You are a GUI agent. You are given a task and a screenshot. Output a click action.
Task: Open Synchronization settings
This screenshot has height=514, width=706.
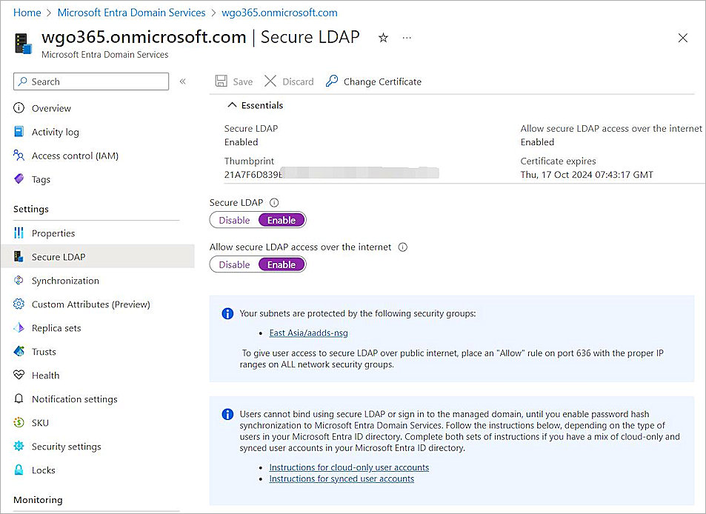(x=65, y=281)
